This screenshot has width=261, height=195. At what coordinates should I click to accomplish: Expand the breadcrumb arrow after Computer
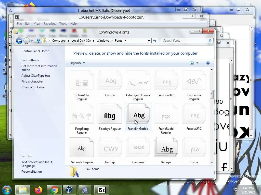tap(69, 41)
